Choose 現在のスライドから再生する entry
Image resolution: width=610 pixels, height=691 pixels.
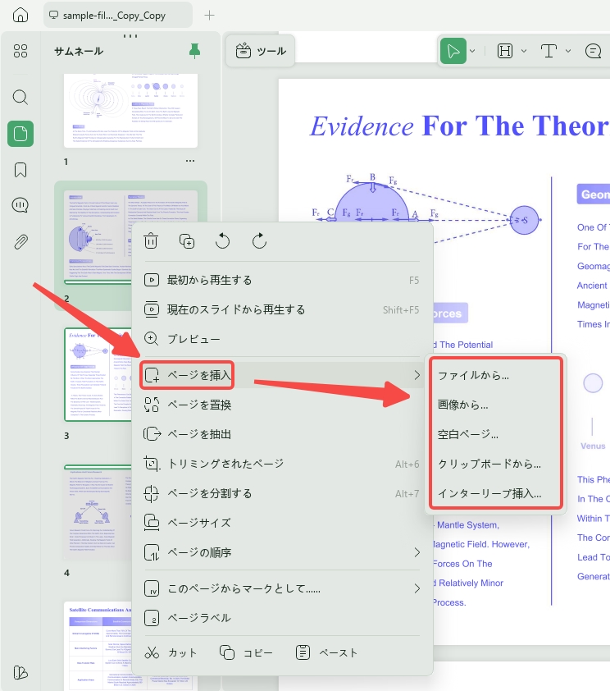pos(282,310)
